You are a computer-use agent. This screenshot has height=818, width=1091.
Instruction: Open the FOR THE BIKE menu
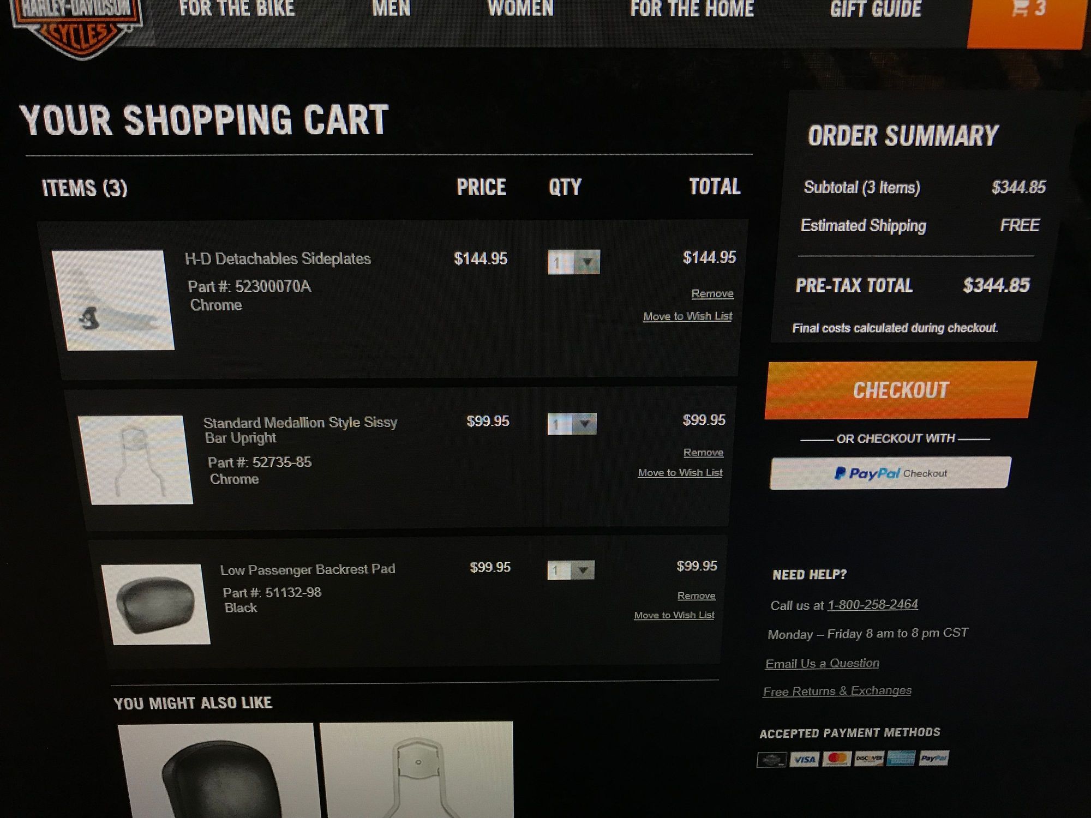pyautogui.click(x=237, y=9)
